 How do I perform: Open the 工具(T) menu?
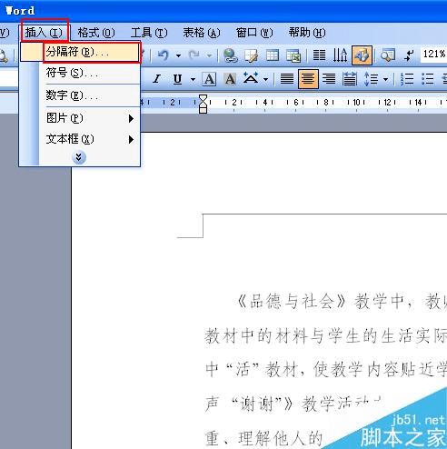click(x=149, y=33)
